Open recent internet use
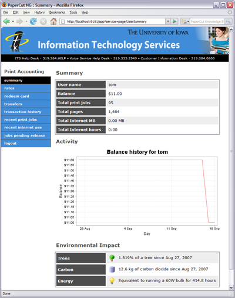235x298 pixels. pyautogui.click(x=26, y=128)
